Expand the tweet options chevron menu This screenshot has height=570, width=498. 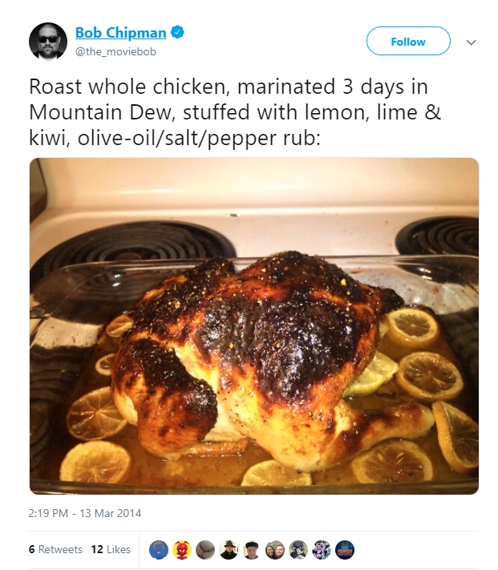click(471, 42)
